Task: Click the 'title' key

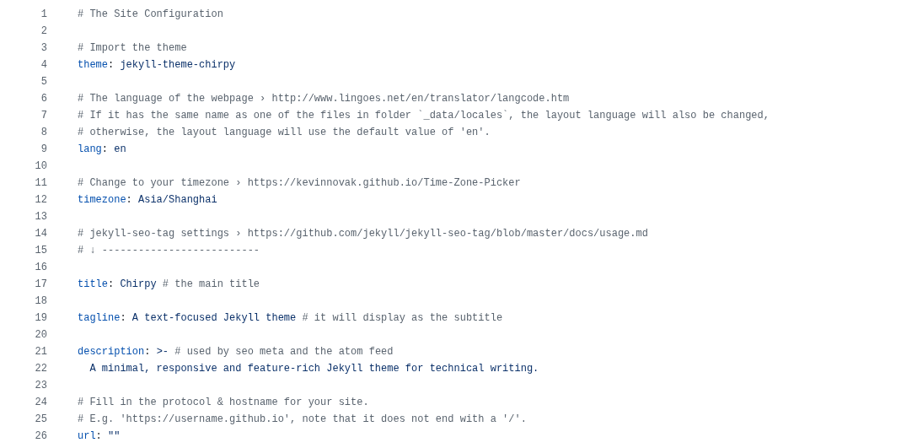Action: click(93, 284)
